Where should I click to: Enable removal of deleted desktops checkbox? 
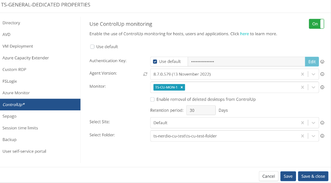(x=153, y=99)
